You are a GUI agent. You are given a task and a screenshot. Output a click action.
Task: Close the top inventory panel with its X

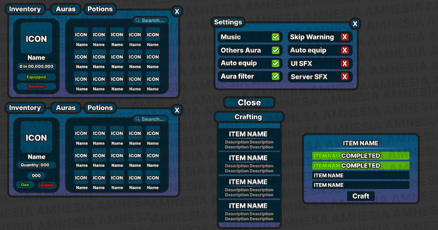tap(177, 11)
